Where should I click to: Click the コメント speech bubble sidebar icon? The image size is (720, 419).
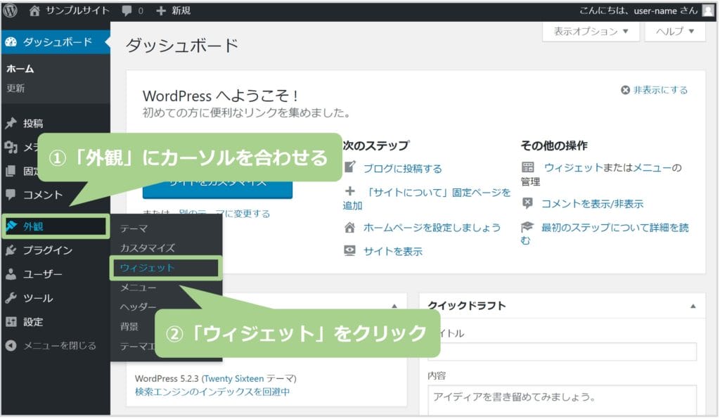[11, 195]
